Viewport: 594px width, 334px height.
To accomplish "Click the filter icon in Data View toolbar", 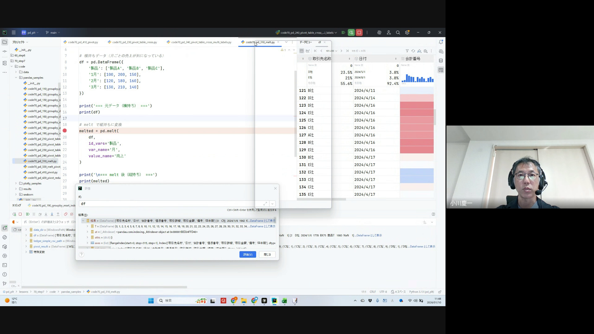I will 407,51.
